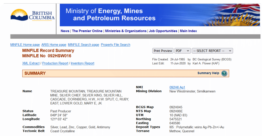The width and height of the screenshot is (262, 136).
Task: Click the Past Producer status value
Action: pos(61,111)
